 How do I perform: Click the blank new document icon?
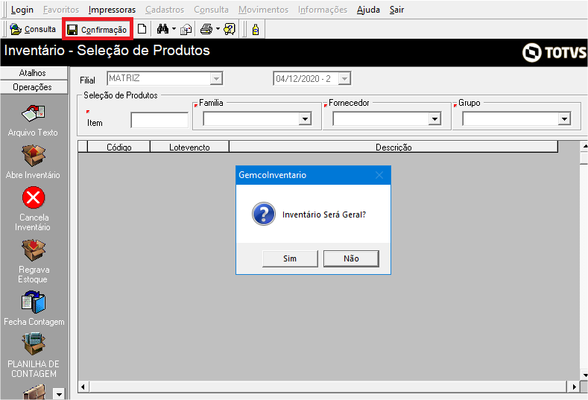click(x=142, y=29)
